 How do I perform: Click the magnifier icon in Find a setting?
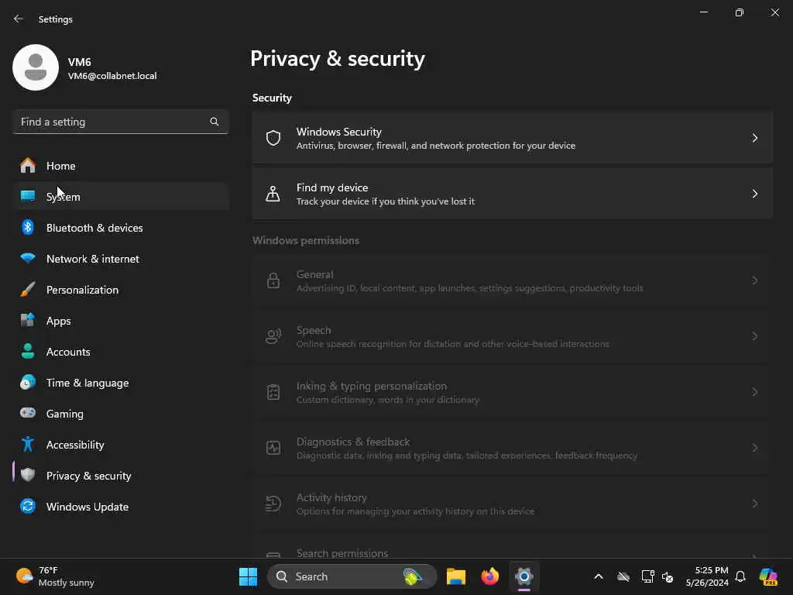click(x=215, y=122)
